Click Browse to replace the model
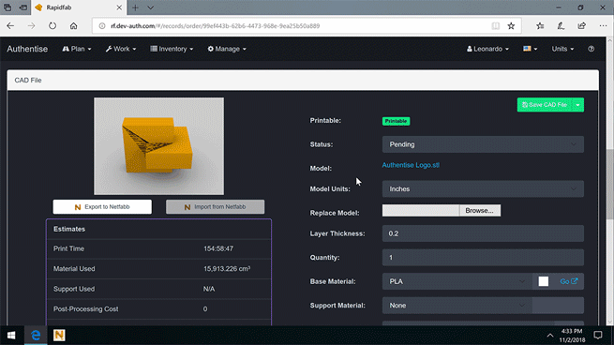614x345 pixels. click(480, 211)
